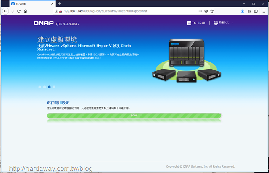Click the NAS device illustration
Screen dimensions: 269x173
click(187, 60)
